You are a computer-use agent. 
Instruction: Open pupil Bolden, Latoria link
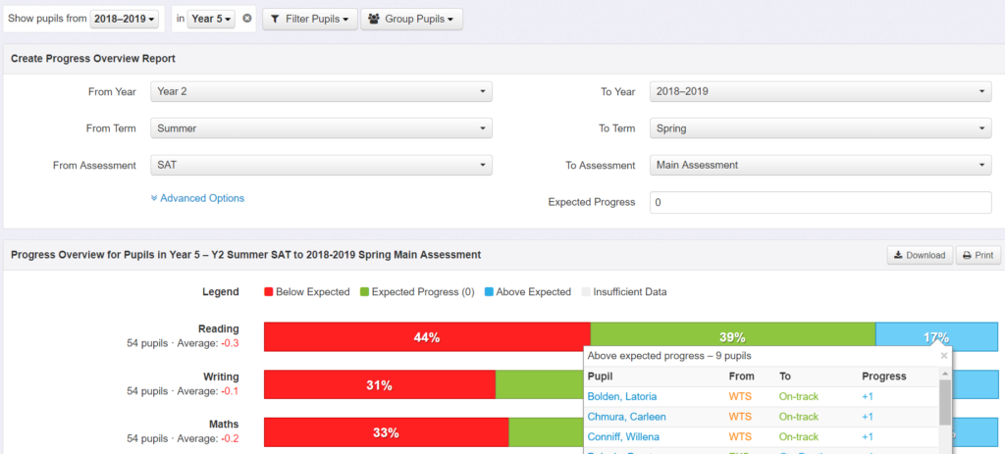(621, 396)
